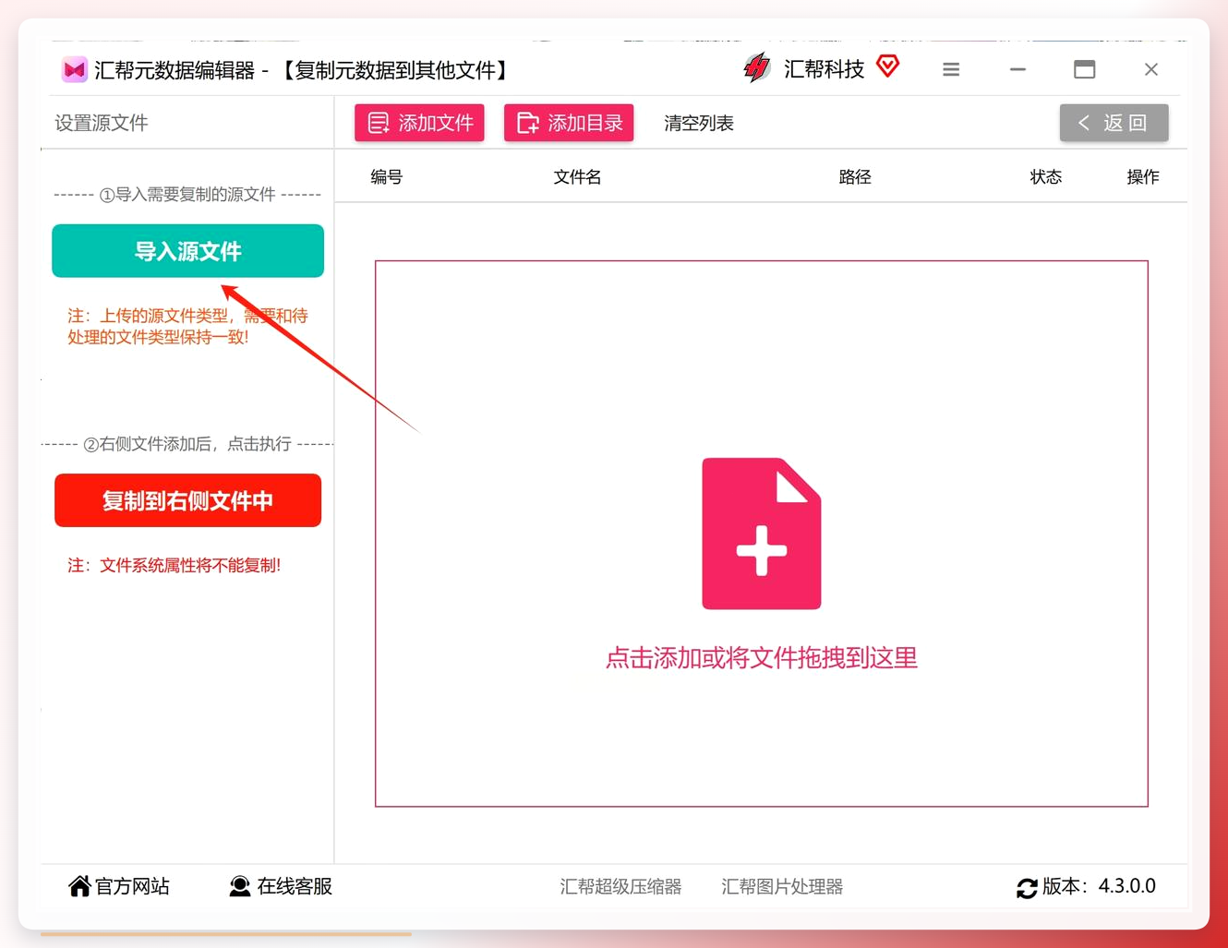Click the 版本: 4.3.0.0 text

click(1099, 886)
